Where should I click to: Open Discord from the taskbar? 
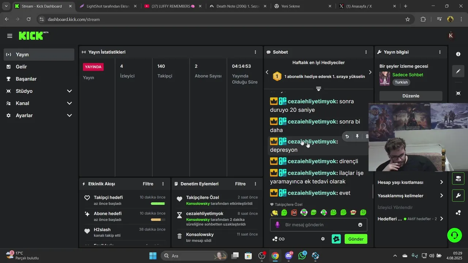tap(288, 256)
